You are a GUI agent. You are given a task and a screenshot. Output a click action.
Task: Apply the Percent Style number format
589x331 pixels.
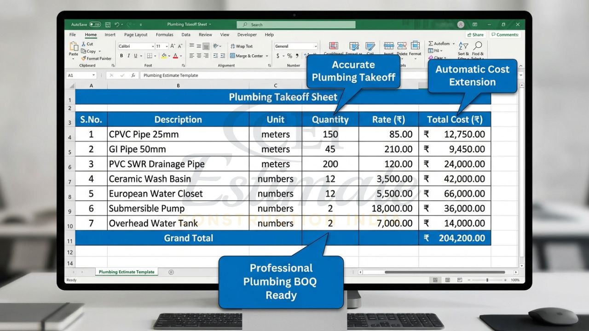pyautogui.click(x=289, y=55)
